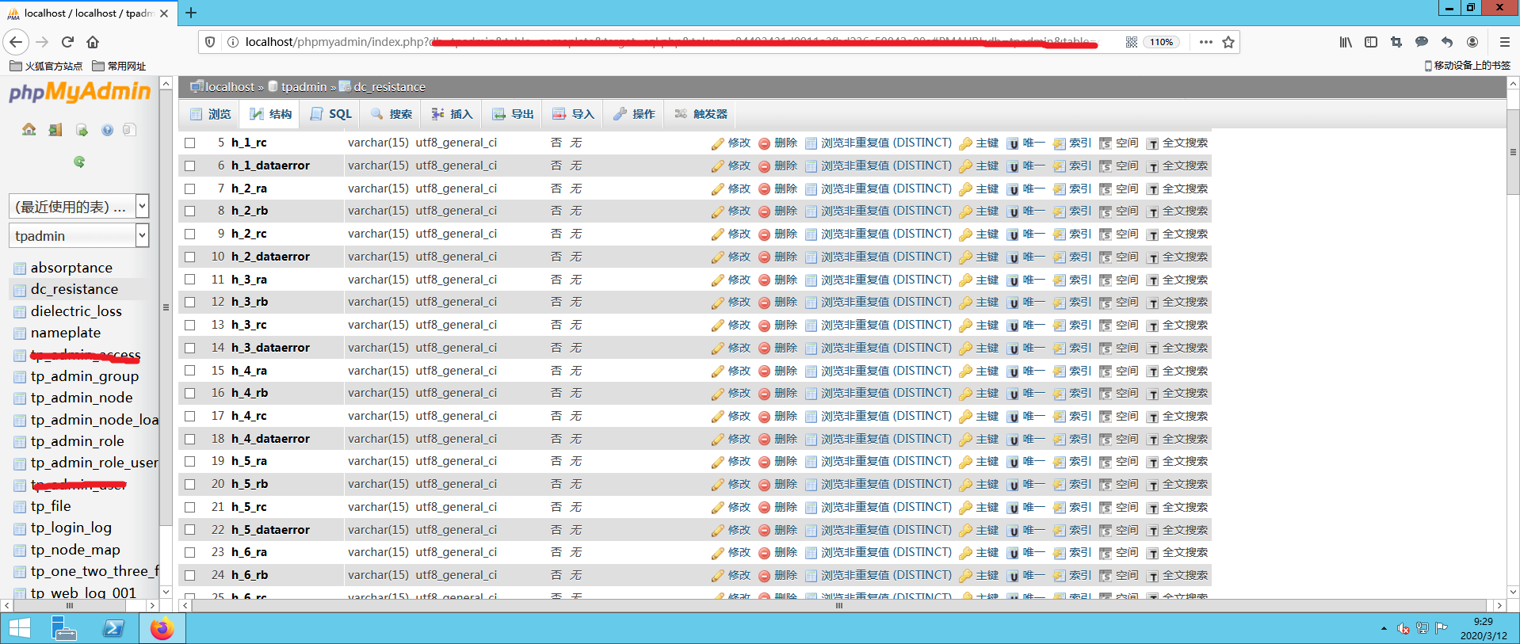Check the box for column h_2_ra
This screenshot has width=1520, height=644.
point(190,189)
